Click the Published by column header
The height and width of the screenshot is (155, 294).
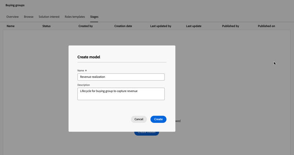pyautogui.click(x=230, y=26)
